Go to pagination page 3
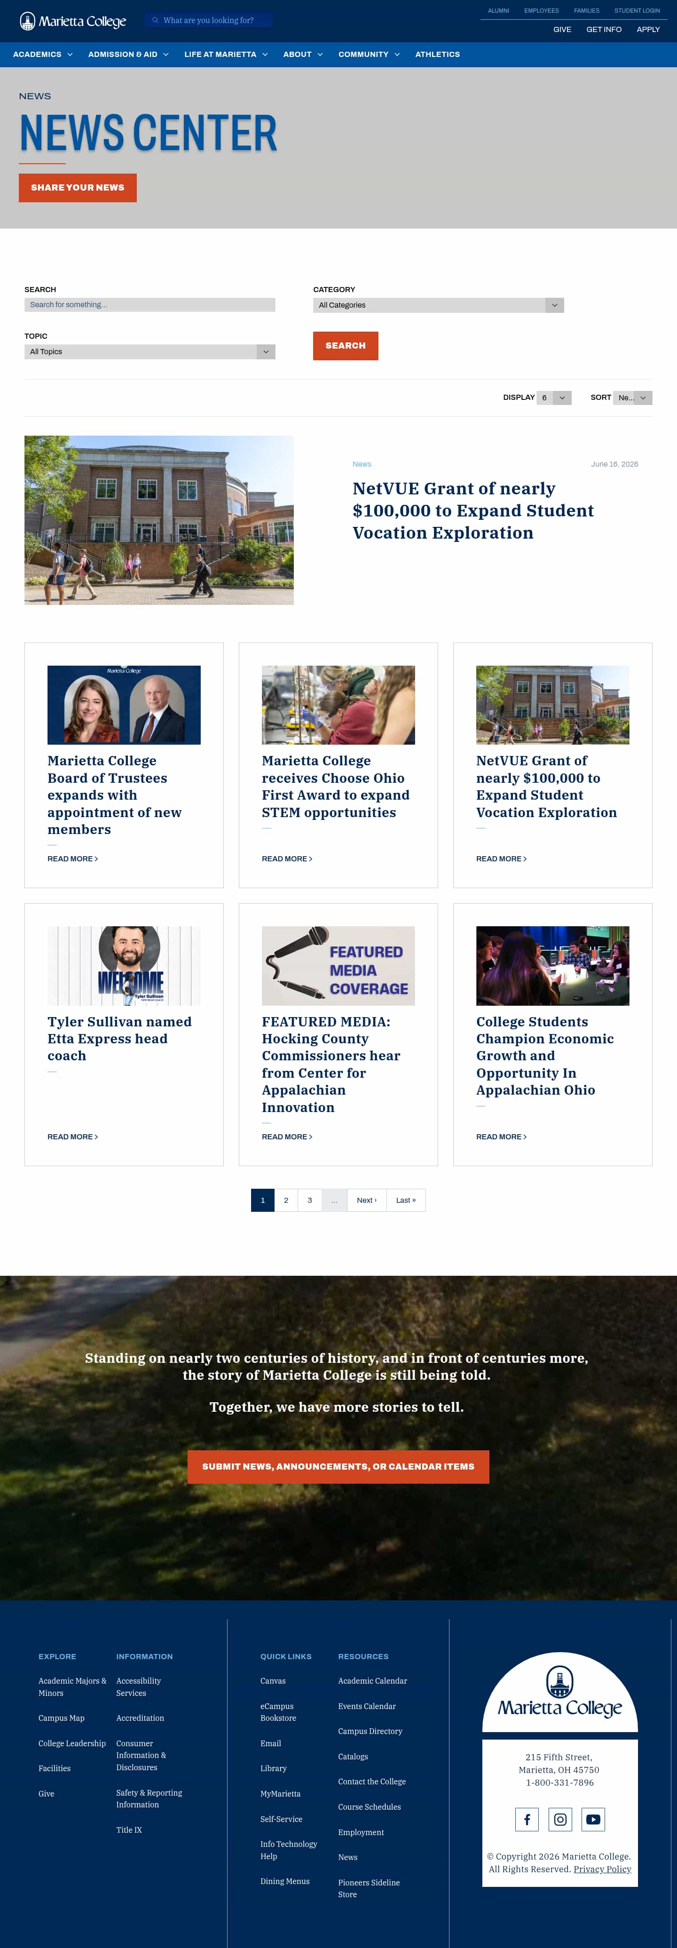Image resolution: width=677 pixels, height=1948 pixels. coord(310,1200)
